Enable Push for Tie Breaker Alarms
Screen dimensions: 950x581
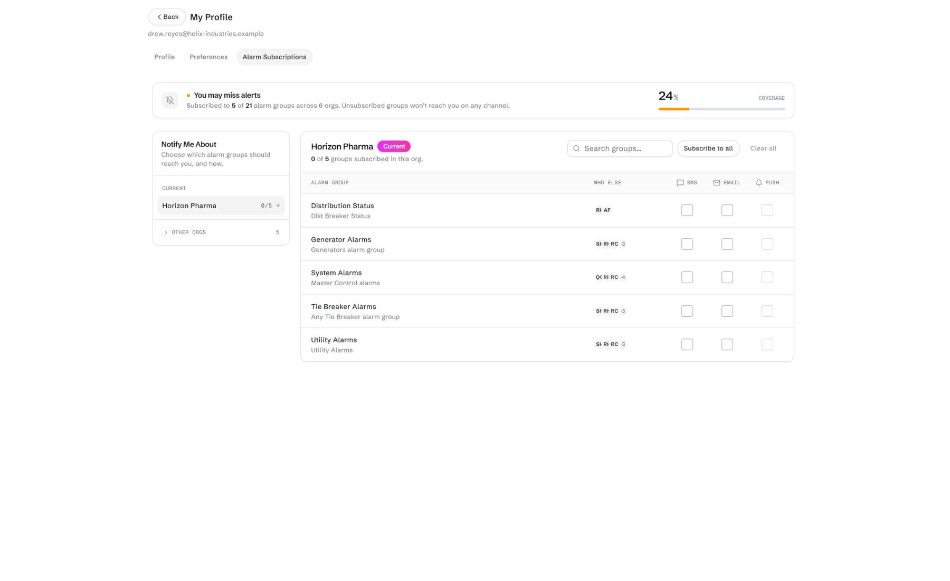[x=767, y=311]
